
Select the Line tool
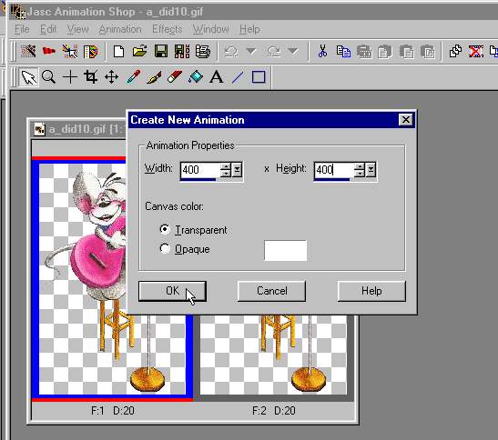[238, 77]
